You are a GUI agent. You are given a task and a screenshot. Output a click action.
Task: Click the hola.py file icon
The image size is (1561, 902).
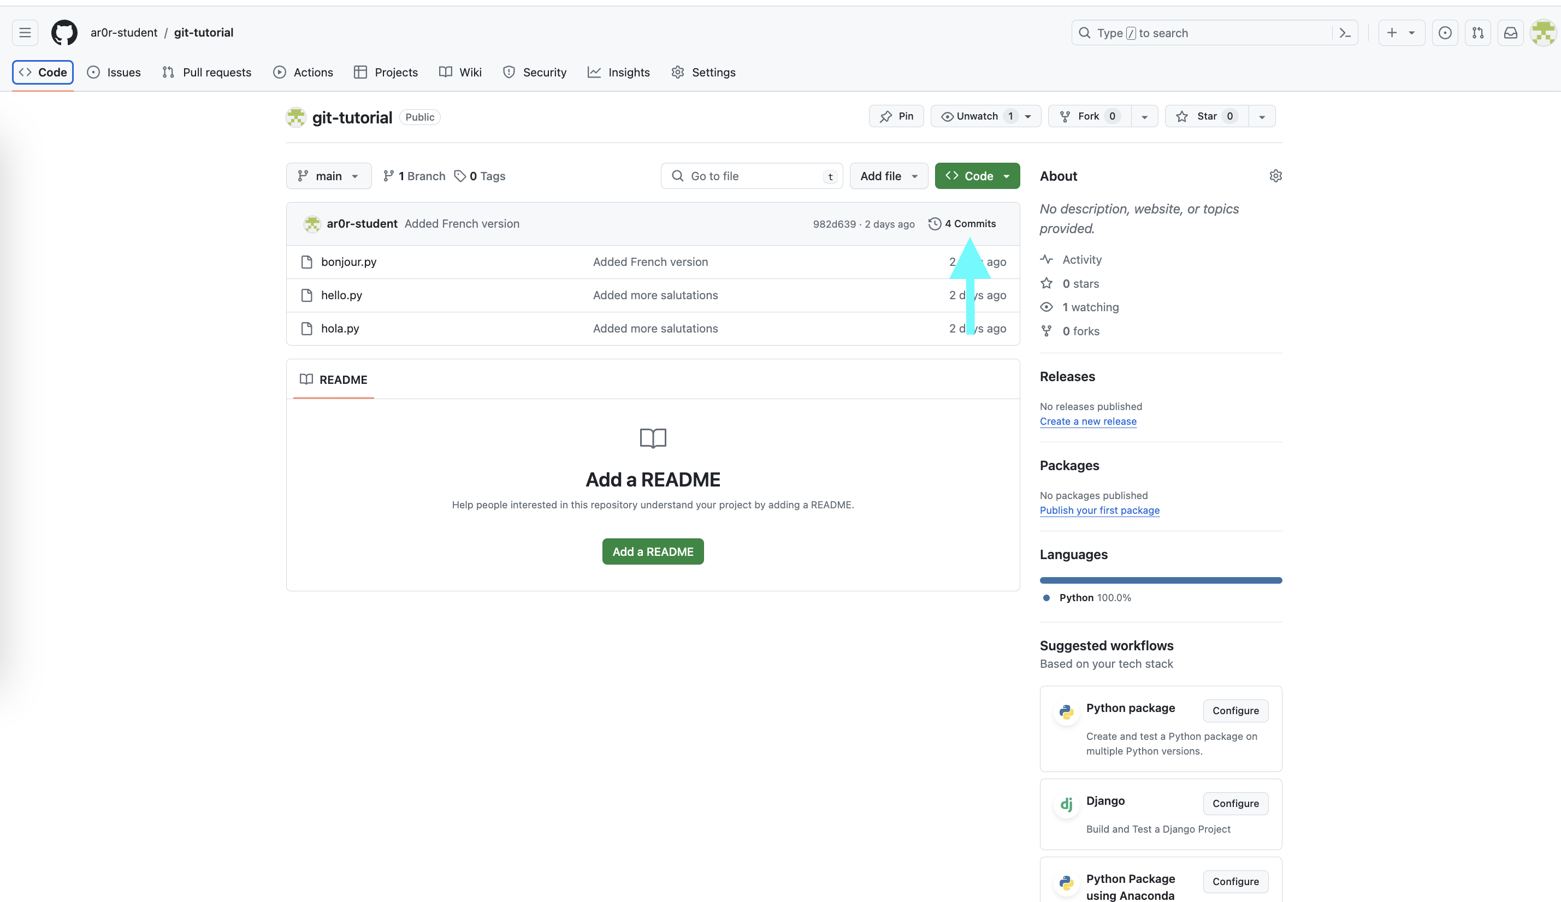point(306,329)
